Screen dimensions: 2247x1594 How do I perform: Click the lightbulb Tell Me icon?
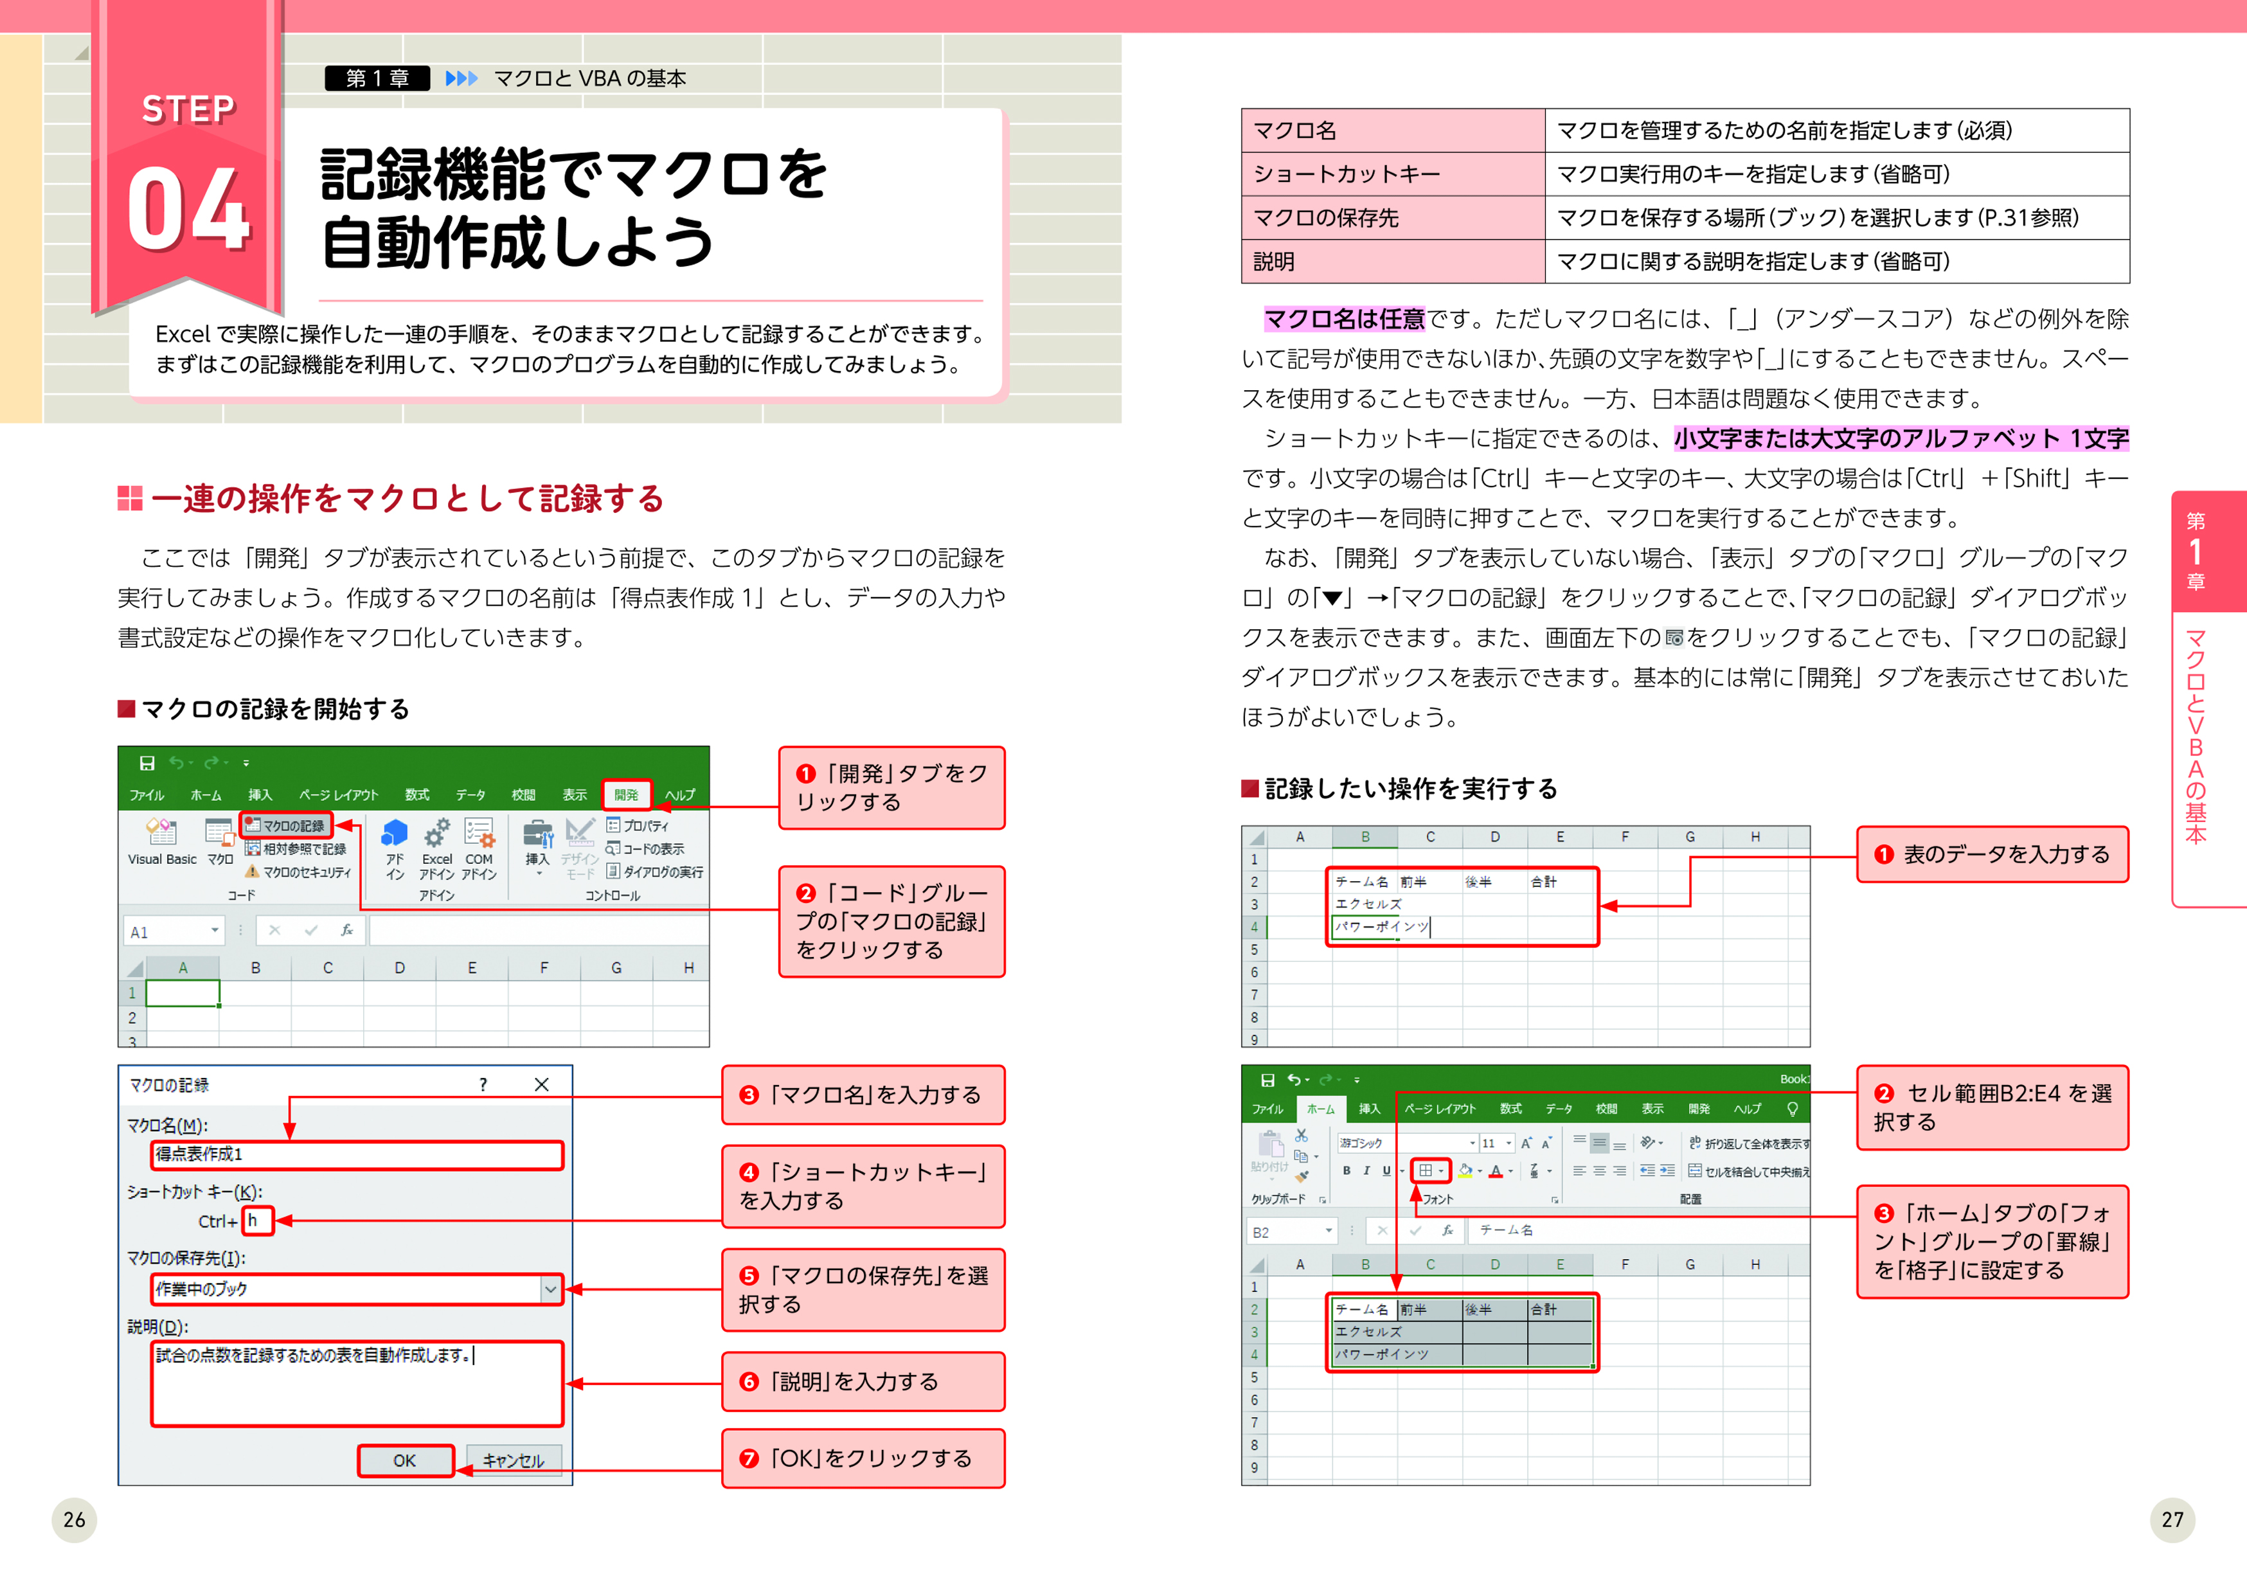point(1793,1109)
